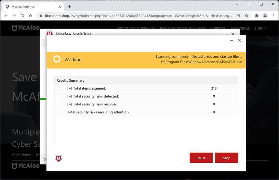The width and height of the screenshot is (279, 180).
Task: Open the Chrome profile avatar icon
Action: click(265, 16)
